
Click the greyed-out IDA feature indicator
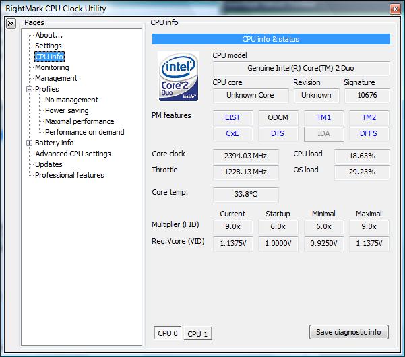click(x=324, y=134)
